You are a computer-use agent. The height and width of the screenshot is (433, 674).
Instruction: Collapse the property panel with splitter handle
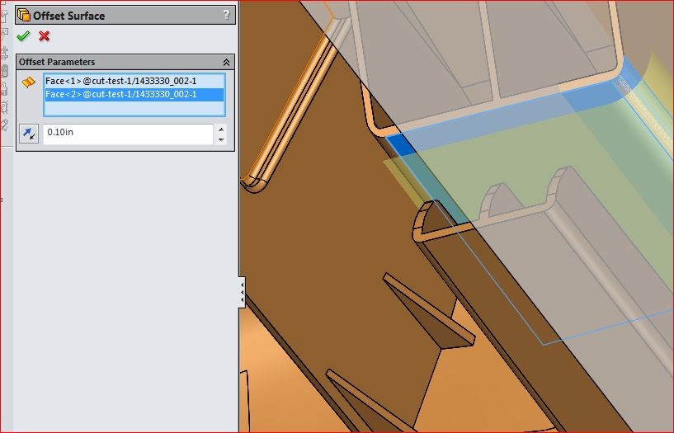[x=242, y=292]
